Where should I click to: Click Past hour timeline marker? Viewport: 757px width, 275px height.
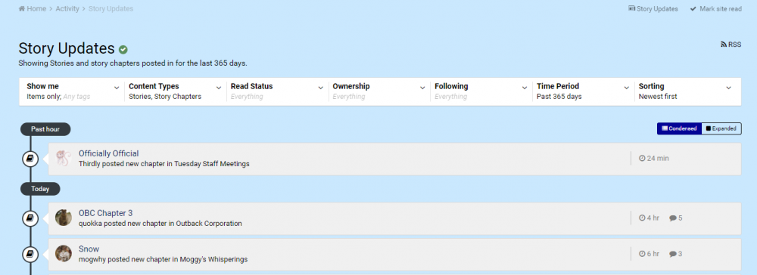pyautogui.click(x=45, y=129)
